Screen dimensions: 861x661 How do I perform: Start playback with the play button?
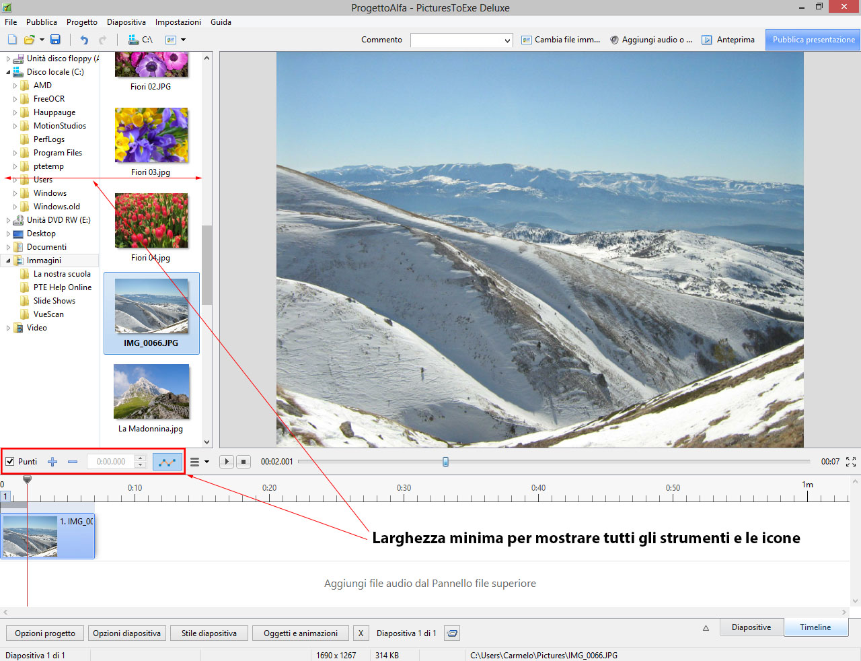pos(227,462)
